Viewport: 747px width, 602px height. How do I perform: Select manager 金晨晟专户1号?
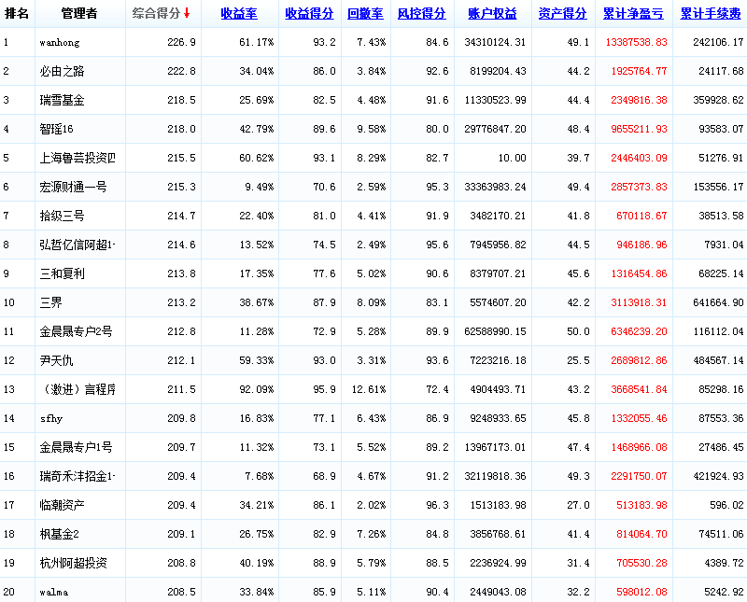76,447
